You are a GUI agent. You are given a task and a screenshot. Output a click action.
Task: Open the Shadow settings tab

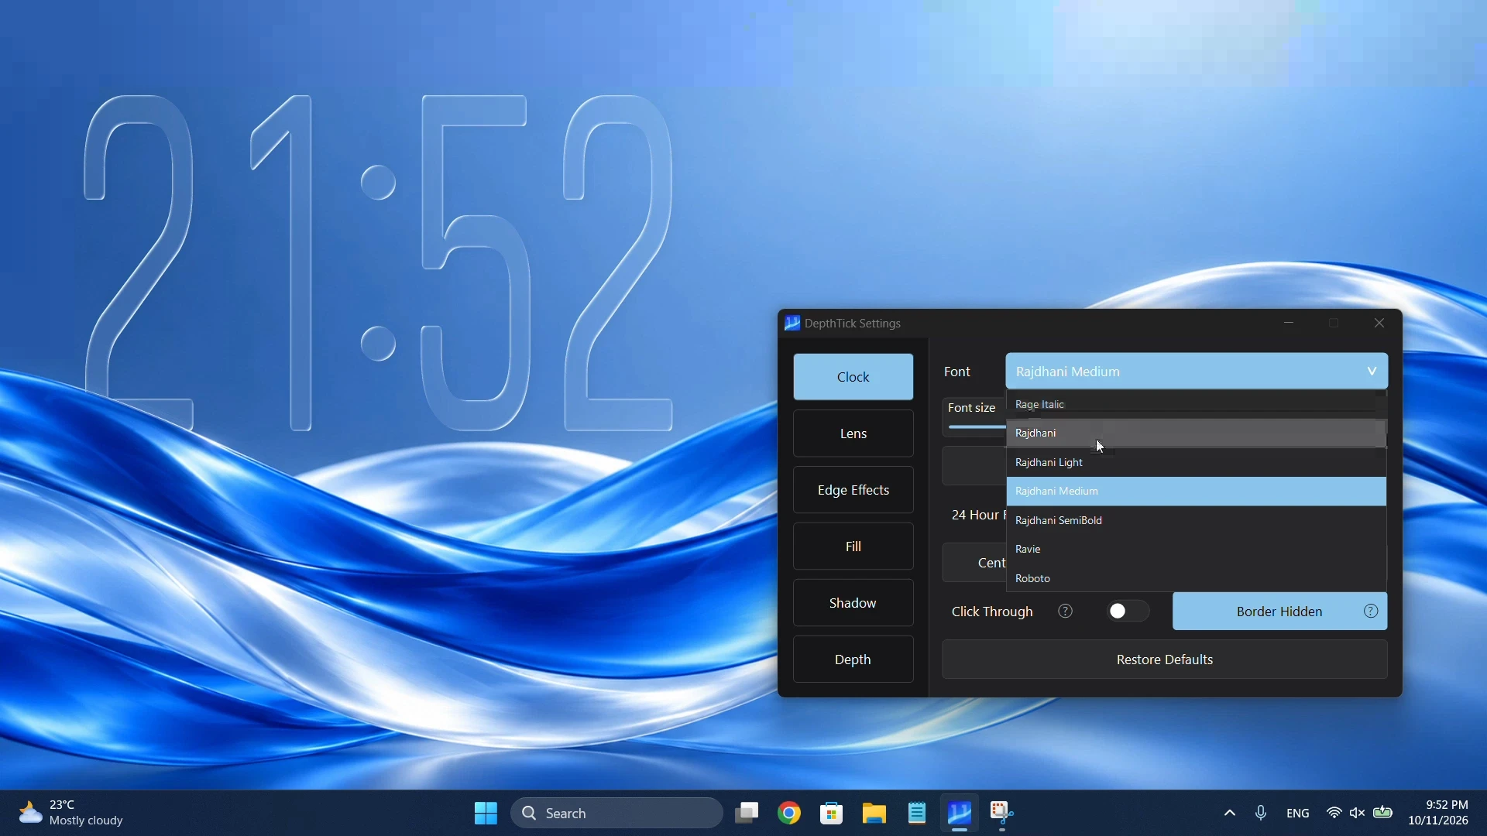point(853,604)
